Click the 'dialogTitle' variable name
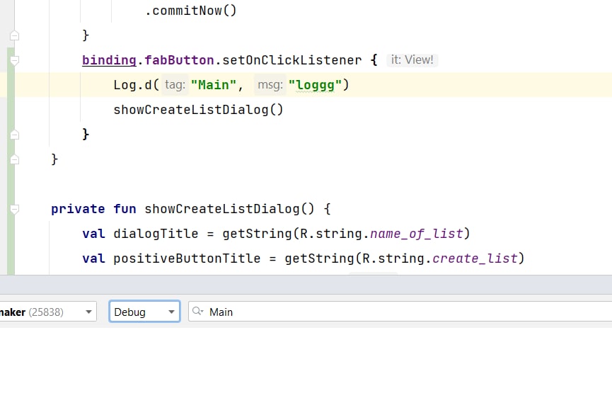 (156, 234)
